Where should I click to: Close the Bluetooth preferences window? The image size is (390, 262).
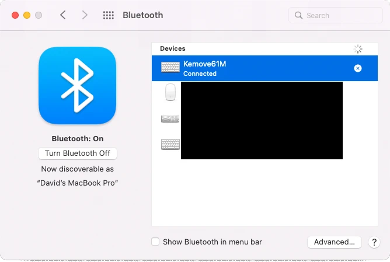pos(15,15)
